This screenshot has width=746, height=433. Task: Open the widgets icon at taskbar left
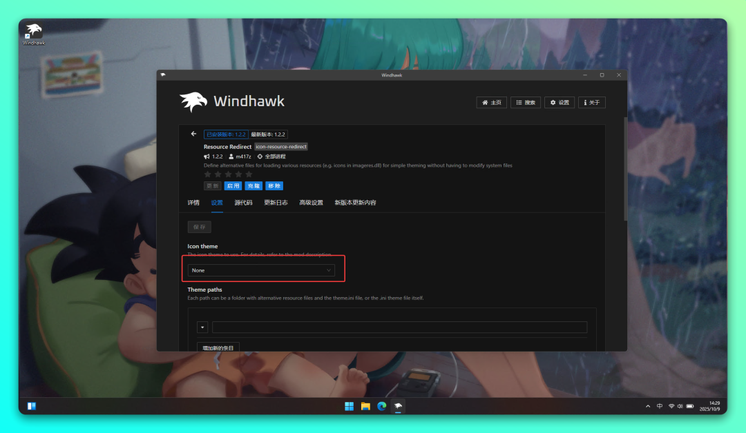tap(31, 406)
